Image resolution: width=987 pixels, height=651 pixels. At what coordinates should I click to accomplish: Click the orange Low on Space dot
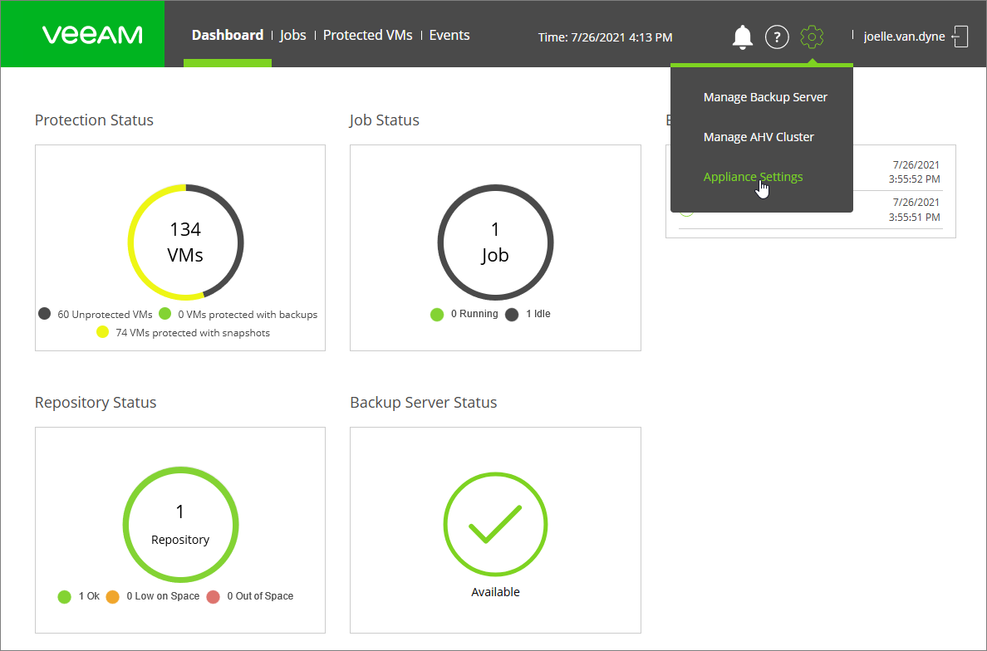coord(113,596)
